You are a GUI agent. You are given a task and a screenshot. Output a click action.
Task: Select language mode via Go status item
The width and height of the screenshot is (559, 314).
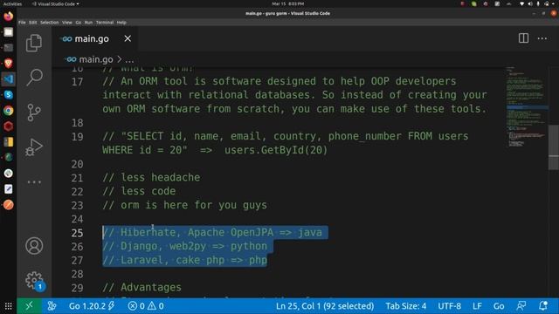(x=499, y=306)
